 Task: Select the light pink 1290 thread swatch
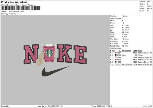coord(116,57)
